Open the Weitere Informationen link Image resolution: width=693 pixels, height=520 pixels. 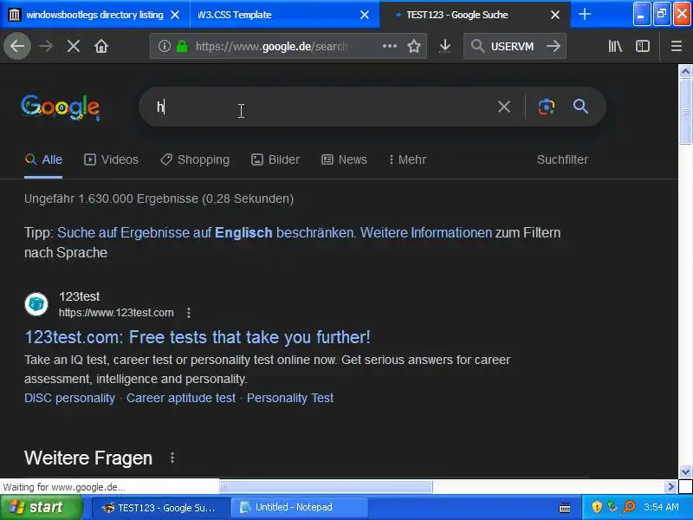[426, 232]
